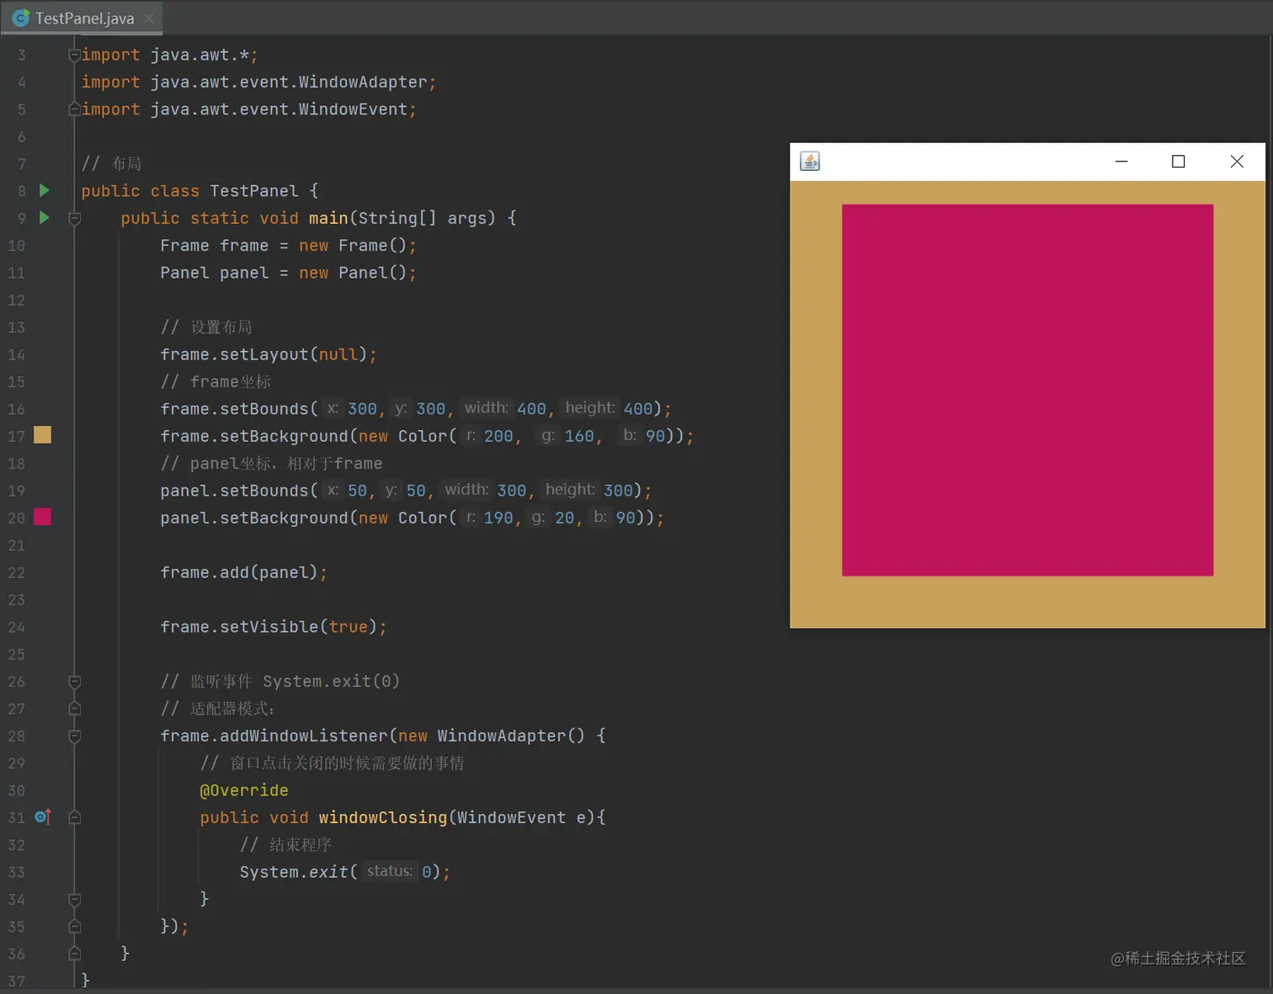
Task: Click the fold end marker on line 35
Action: point(74,926)
